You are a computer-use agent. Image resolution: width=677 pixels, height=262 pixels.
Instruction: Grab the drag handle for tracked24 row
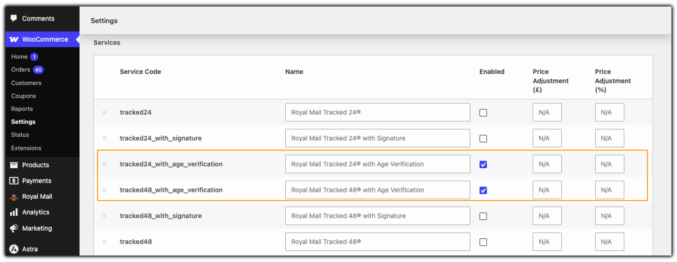pos(104,113)
